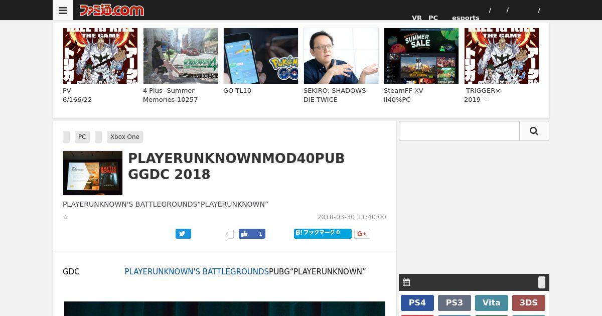Screen dimensions: 602x316
Task: Open the Pokemon GO article thumbnail
Action: click(261, 56)
